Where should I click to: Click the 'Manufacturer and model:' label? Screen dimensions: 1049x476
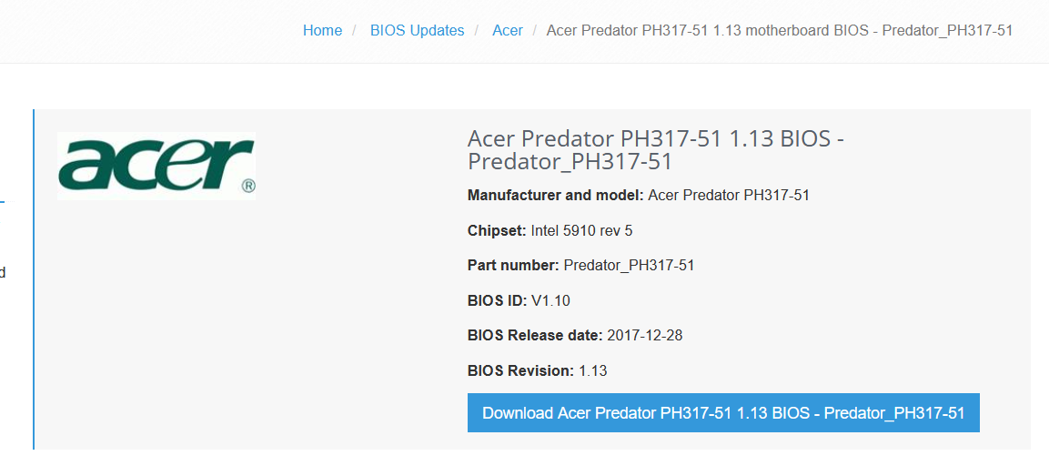click(555, 195)
